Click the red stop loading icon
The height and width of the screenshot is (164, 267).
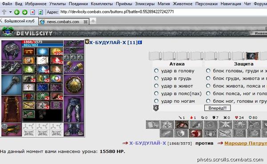[x=32, y=12]
